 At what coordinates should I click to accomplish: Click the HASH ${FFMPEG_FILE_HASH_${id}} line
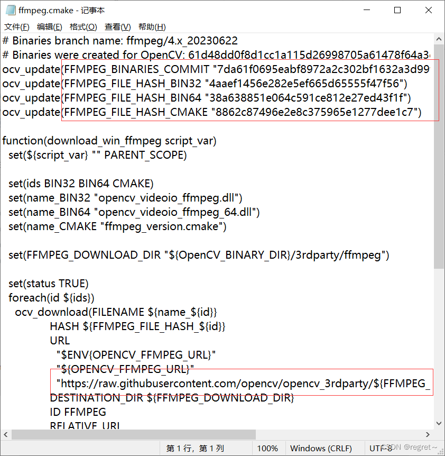coord(138,326)
